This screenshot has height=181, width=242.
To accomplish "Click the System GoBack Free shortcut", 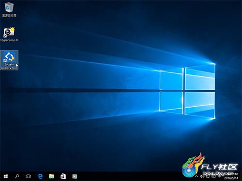I will point(9,60).
